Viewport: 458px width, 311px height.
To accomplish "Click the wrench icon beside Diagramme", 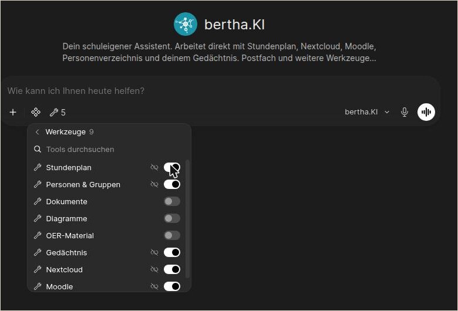I will [38, 218].
